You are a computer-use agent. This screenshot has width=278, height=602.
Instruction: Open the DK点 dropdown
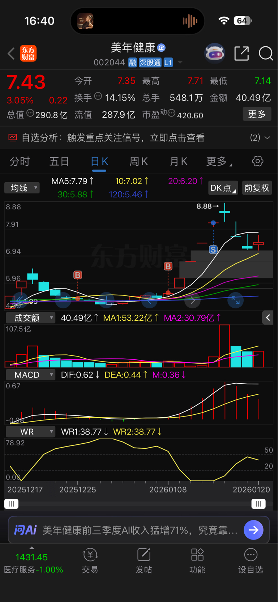(x=223, y=188)
